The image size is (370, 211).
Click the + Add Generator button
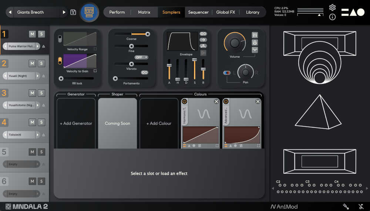click(76, 123)
